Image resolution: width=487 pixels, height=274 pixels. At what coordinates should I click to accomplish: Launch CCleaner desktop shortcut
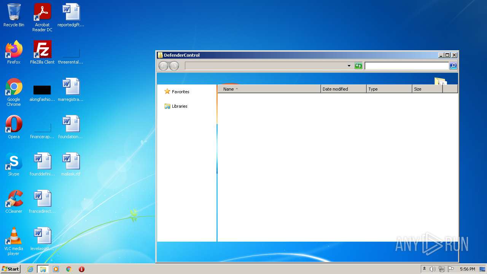14,202
